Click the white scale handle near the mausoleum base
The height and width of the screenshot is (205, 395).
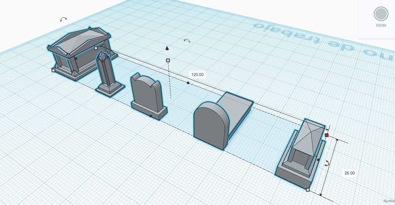pyautogui.click(x=53, y=70)
